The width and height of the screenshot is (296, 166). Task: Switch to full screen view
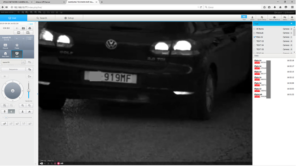[30, 38]
